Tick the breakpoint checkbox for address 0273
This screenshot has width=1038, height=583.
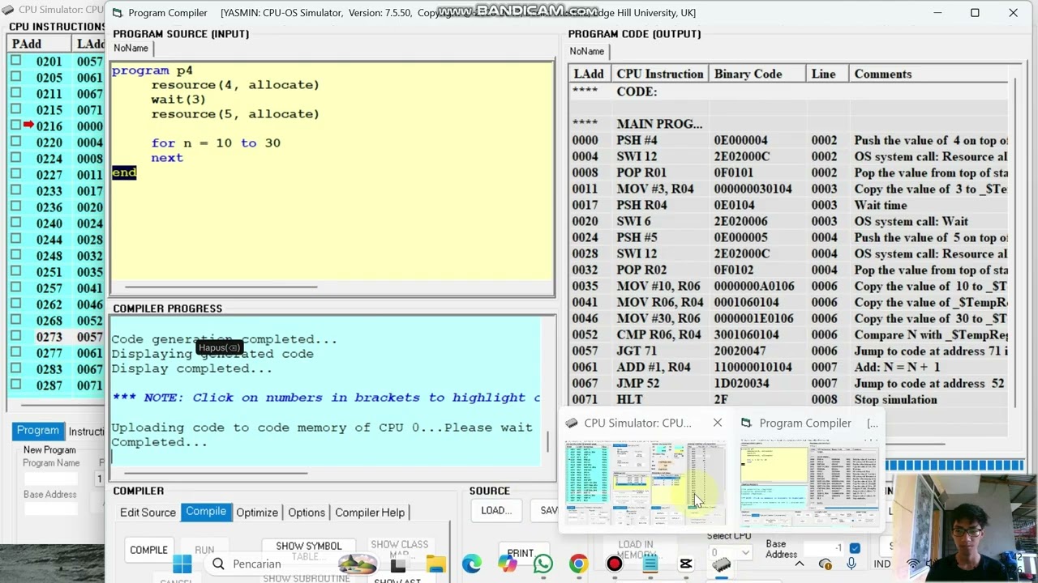coord(15,336)
